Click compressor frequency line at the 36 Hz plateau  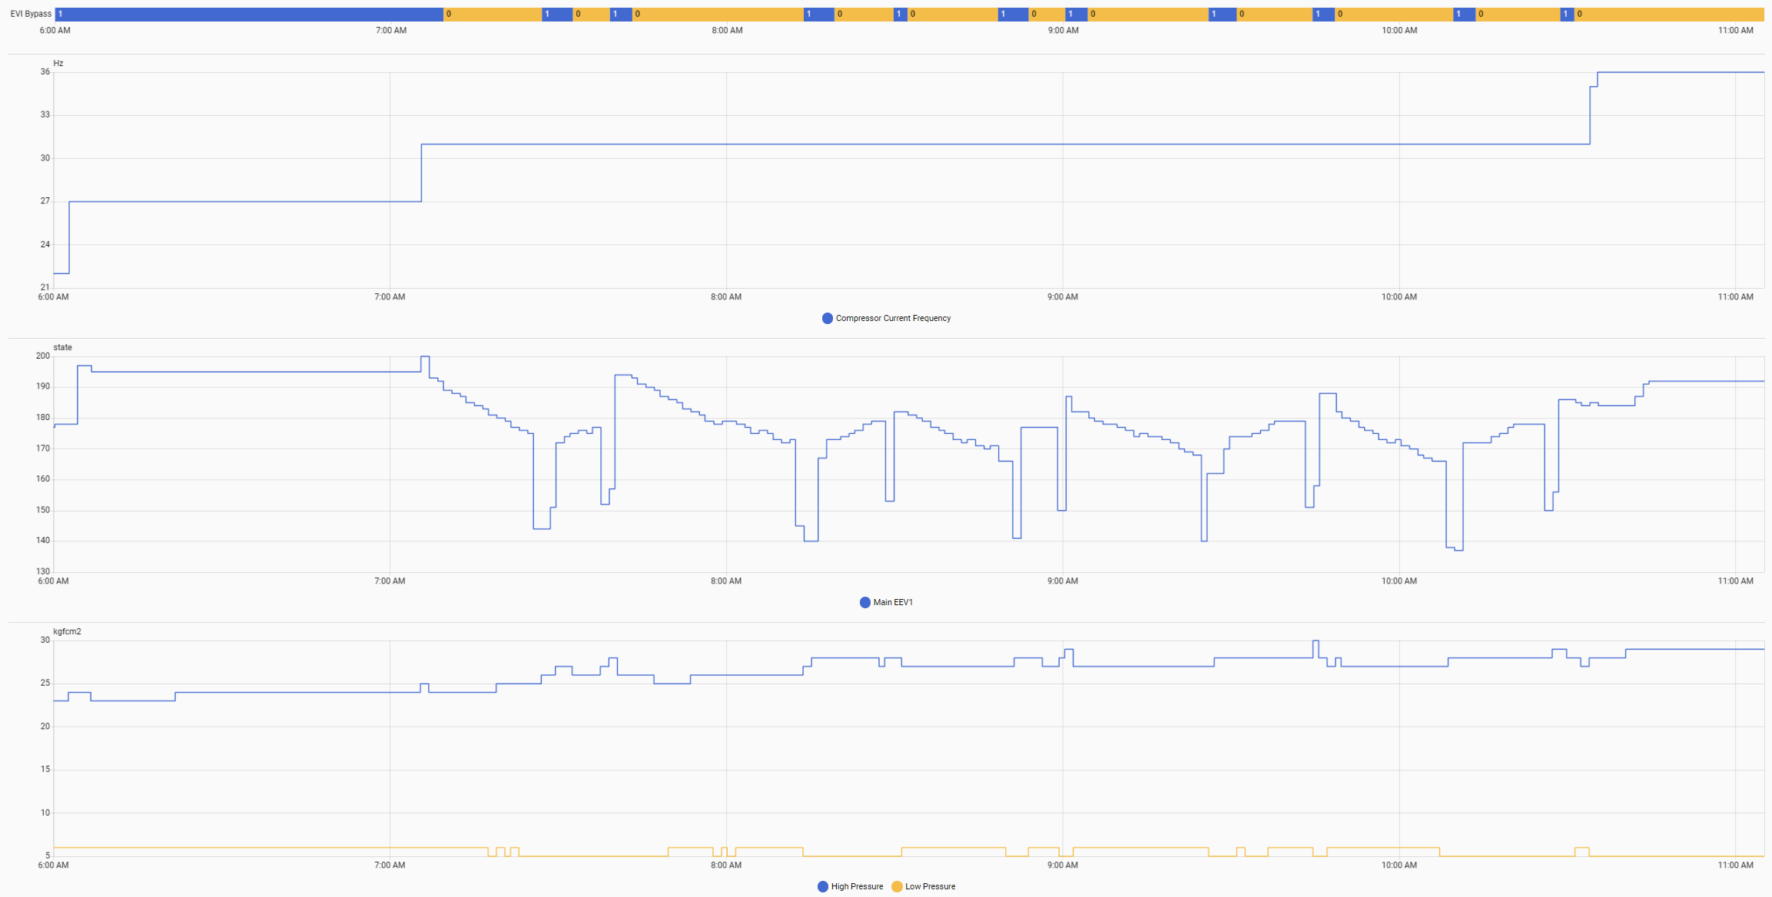(x=1675, y=72)
